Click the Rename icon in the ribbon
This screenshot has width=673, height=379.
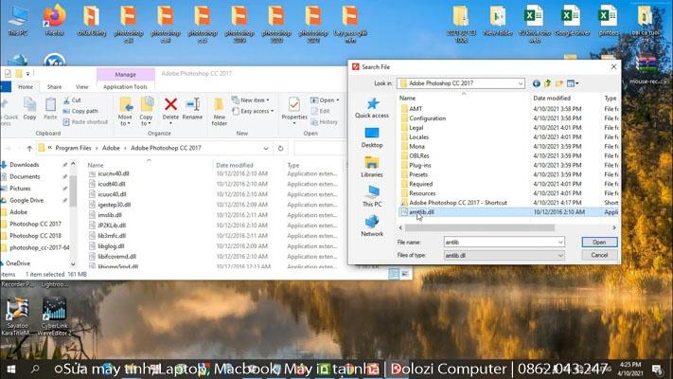(x=192, y=109)
